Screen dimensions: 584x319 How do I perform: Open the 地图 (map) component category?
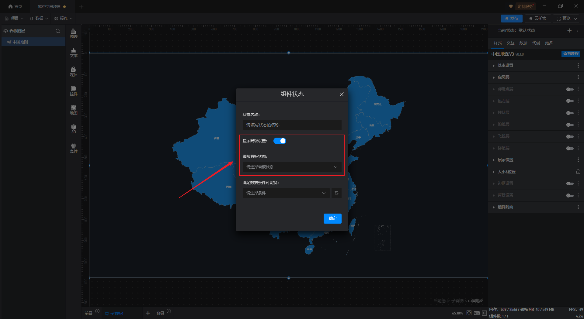tap(74, 110)
